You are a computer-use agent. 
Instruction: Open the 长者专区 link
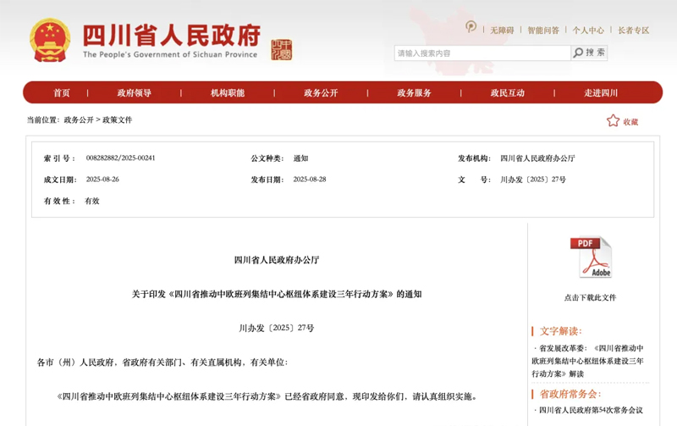tap(633, 30)
